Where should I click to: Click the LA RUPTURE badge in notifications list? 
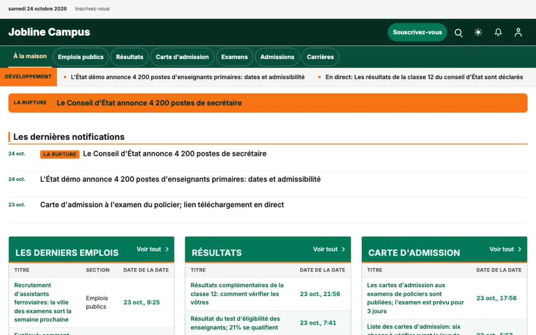pyautogui.click(x=60, y=155)
